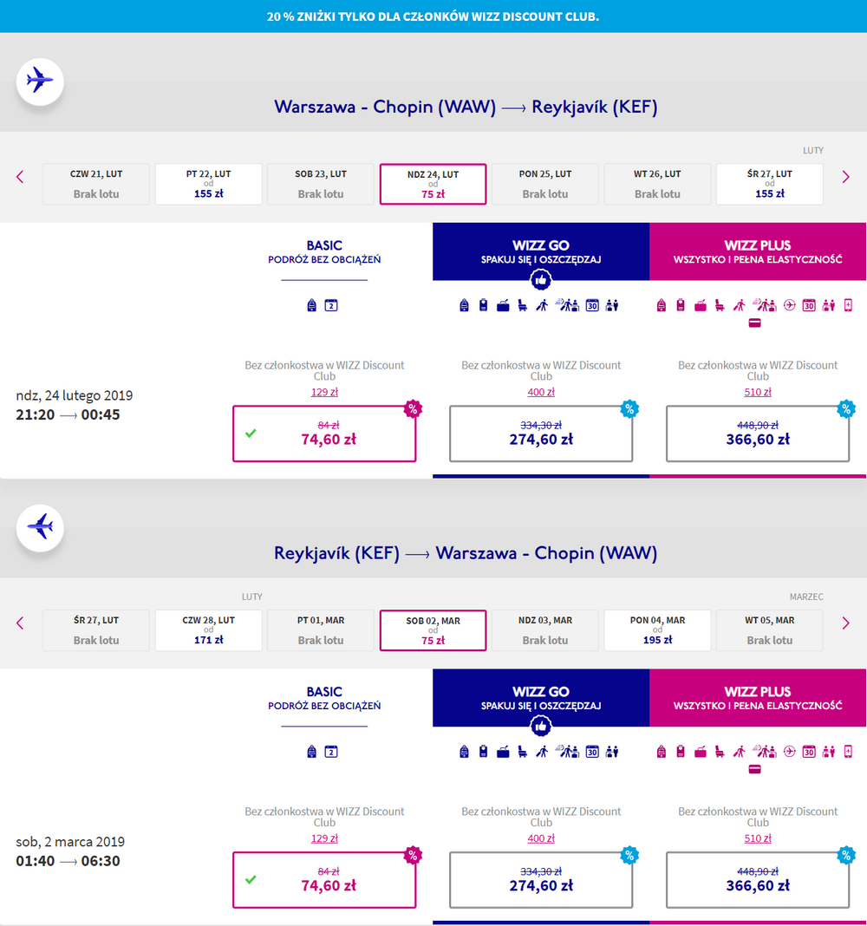This screenshot has width=867, height=926.
Task: Click outbound WIZZ GO thumbs-up recommended badge
Action: point(541,280)
